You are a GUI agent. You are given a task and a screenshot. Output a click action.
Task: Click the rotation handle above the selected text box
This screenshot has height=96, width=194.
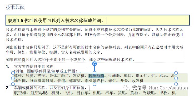(94, 64)
